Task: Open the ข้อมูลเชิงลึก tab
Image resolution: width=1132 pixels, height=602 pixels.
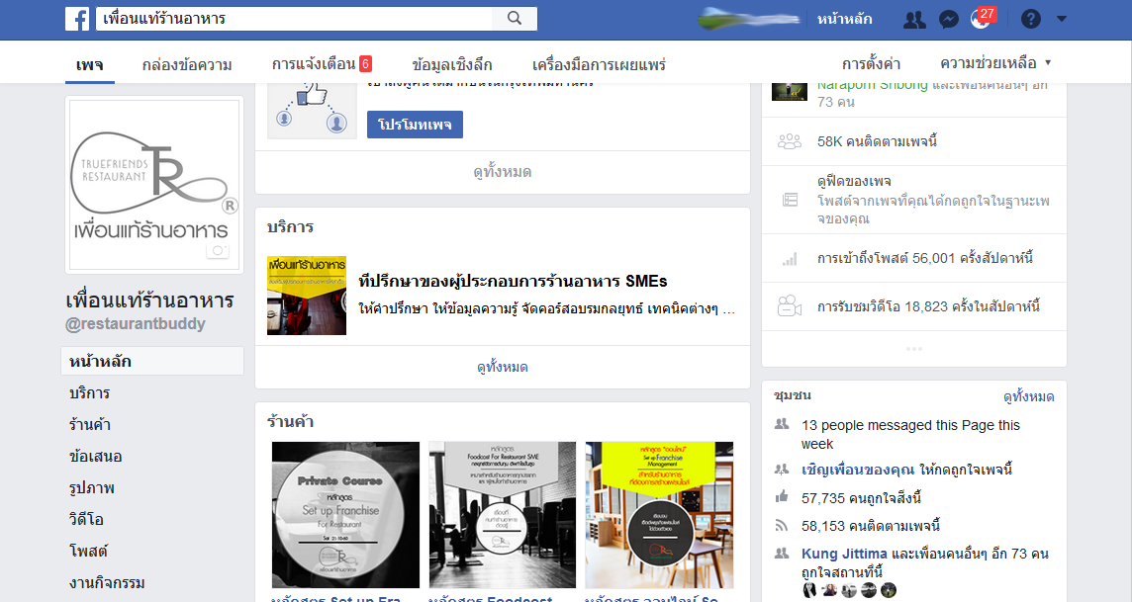Action: (452, 65)
